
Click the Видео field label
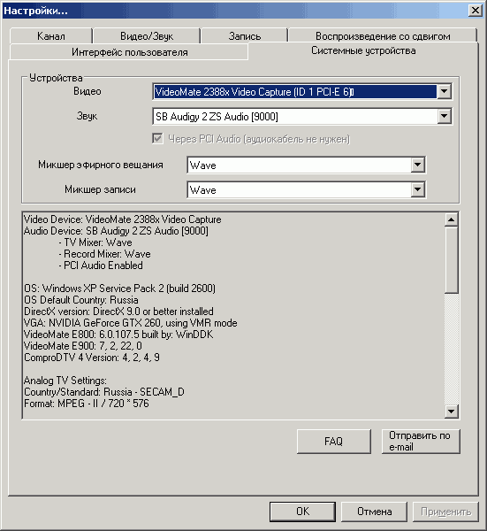tap(88, 91)
